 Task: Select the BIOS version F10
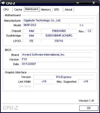tap(57, 59)
